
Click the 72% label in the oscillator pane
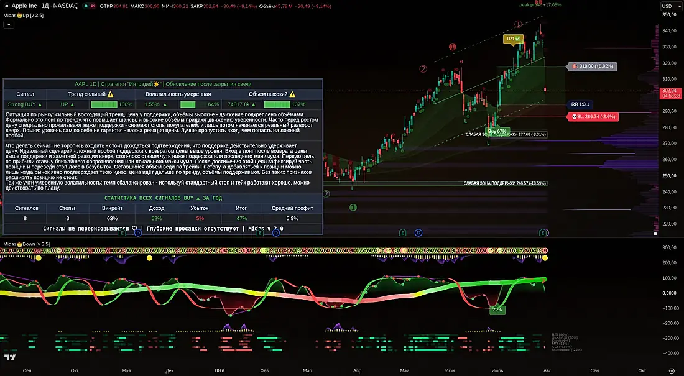[497, 310]
